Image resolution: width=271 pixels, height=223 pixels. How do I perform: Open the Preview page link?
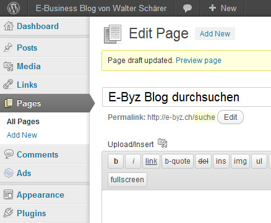click(199, 61)
